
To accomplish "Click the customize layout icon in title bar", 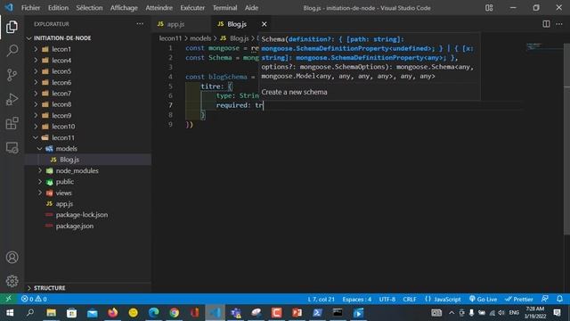I will pyautogui.click(x=489, y=8).
